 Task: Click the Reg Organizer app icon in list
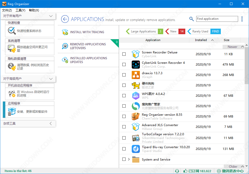[x=136, y=117]
